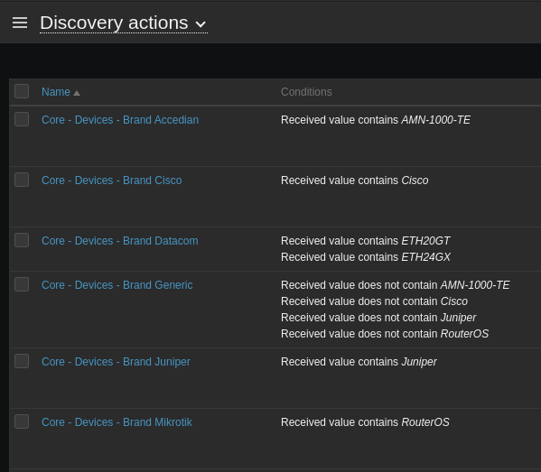Open Core - Devices - Brand Accedian action
The image size is (541, 472).
pos(120,120)
